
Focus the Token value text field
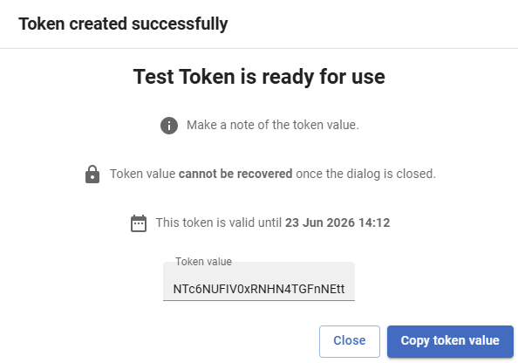(259, 281)
